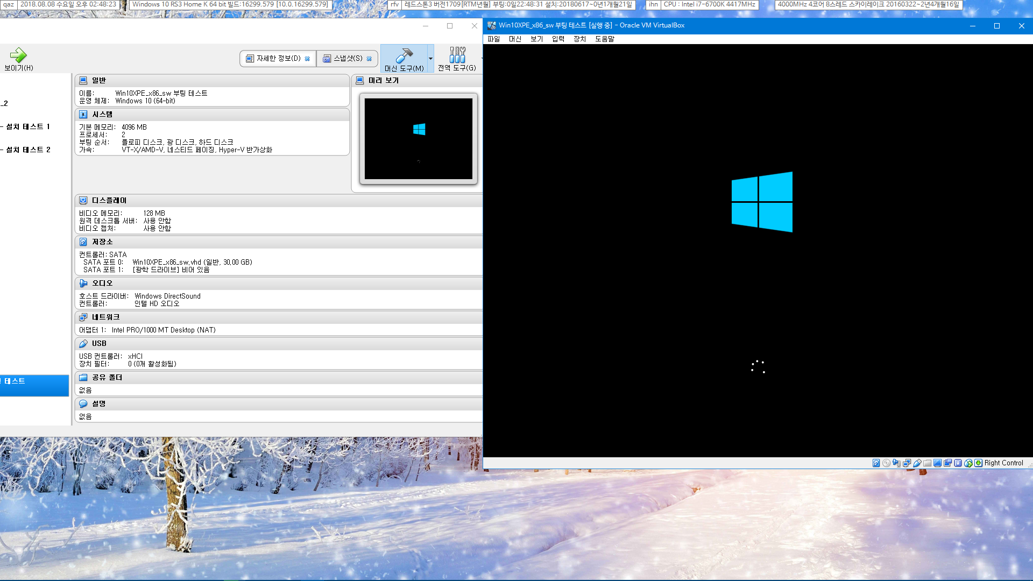Click the USB status icon in VM statusbar
This screenshot has width=1033, height=581.
[x=917, y=463]
